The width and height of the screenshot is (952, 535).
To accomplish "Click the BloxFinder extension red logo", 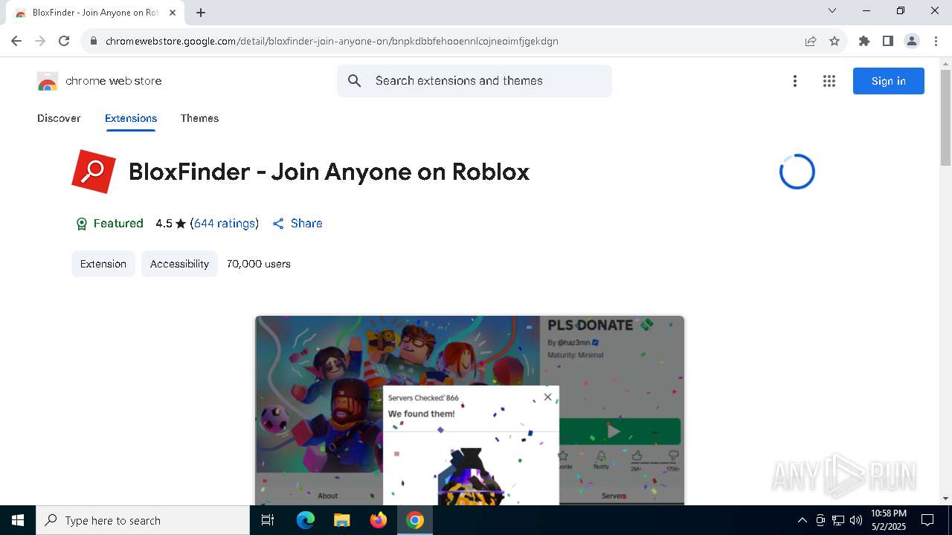I will tap(94, 172).
